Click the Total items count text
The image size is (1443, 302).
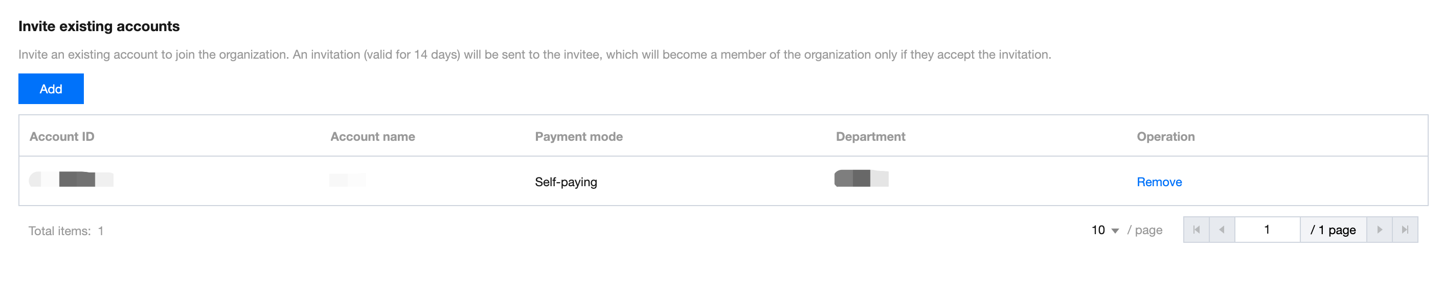click(66, 231)
